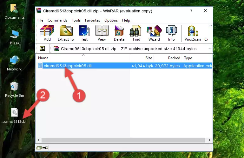
Task: Select the Recycle Bin desktop icon
Action: click(x=14, y=90)
